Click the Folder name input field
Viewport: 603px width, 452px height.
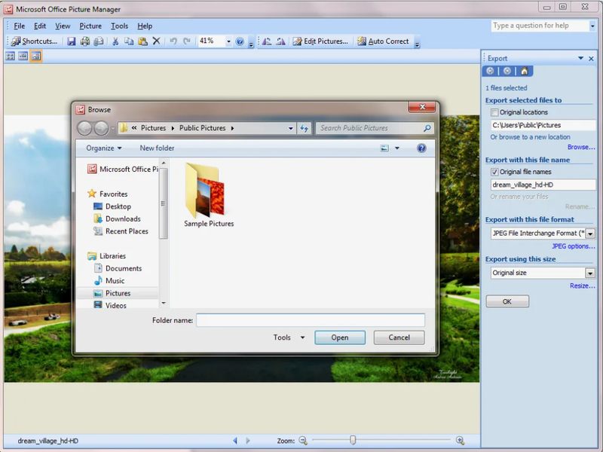[x=311, y=320]
